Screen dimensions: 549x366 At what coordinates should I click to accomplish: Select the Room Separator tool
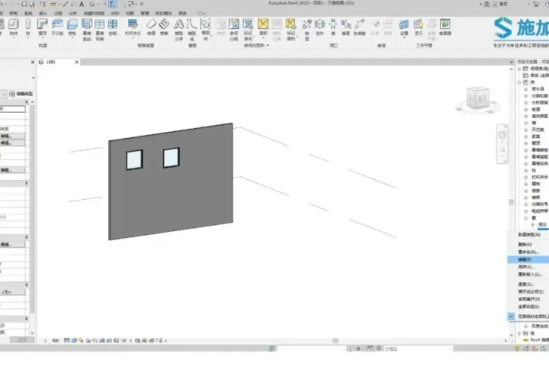[x=234, y=30]
